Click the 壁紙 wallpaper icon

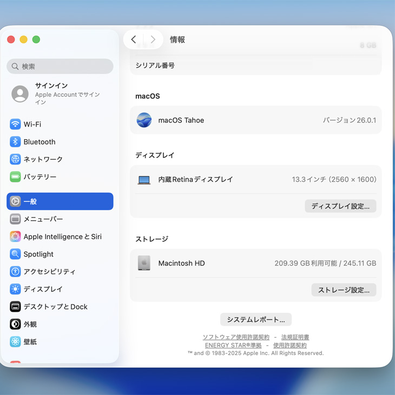click(15, 342)
